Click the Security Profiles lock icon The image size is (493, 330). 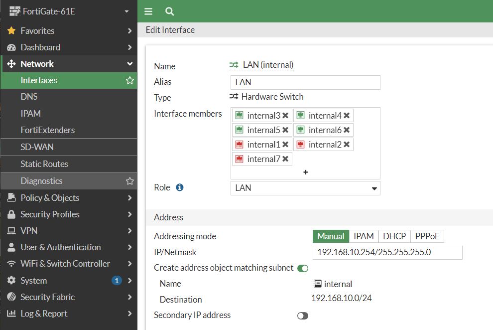(11, 214)
